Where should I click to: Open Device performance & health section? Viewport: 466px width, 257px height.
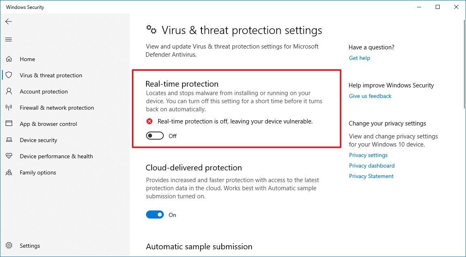(9, 156)
